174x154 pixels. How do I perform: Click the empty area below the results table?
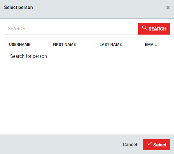[x=87, y=98]
